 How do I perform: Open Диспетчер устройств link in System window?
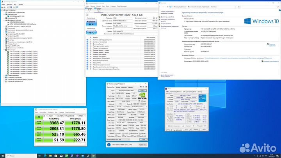[167, 17]
